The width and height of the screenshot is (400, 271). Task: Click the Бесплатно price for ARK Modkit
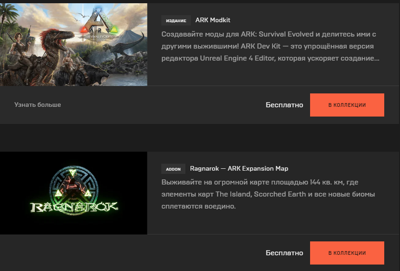284,105
